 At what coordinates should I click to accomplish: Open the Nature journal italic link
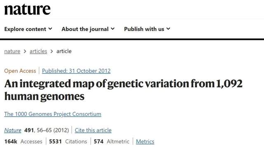coord(13,130)
